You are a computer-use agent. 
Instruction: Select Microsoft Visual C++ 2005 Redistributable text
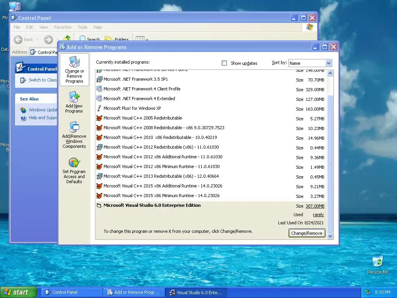pos(143,118)
